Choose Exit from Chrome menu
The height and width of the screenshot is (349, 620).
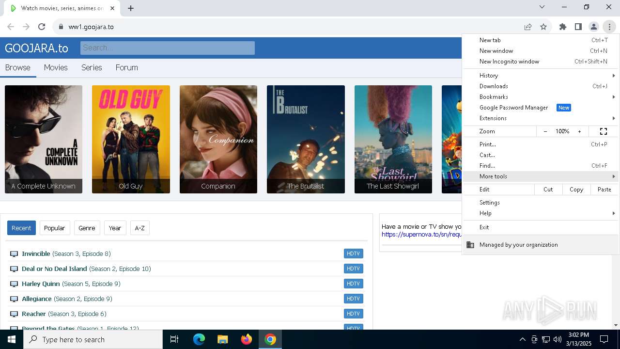tap(541, 227)
